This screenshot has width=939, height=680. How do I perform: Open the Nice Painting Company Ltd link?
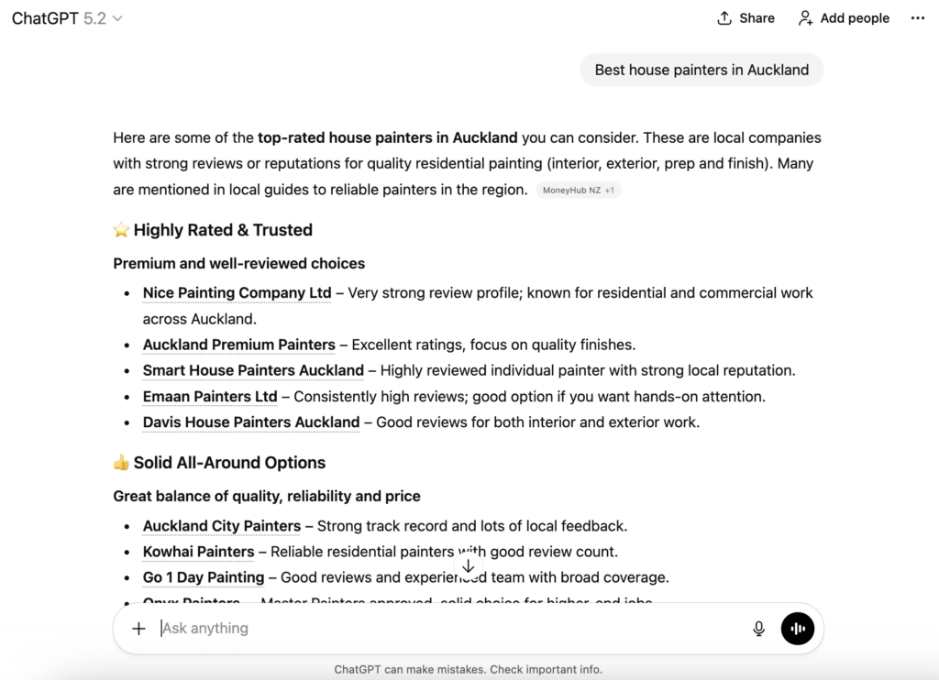tap(237, 293)
